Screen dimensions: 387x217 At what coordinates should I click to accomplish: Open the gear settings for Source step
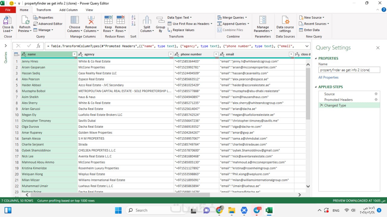(376, 94)
